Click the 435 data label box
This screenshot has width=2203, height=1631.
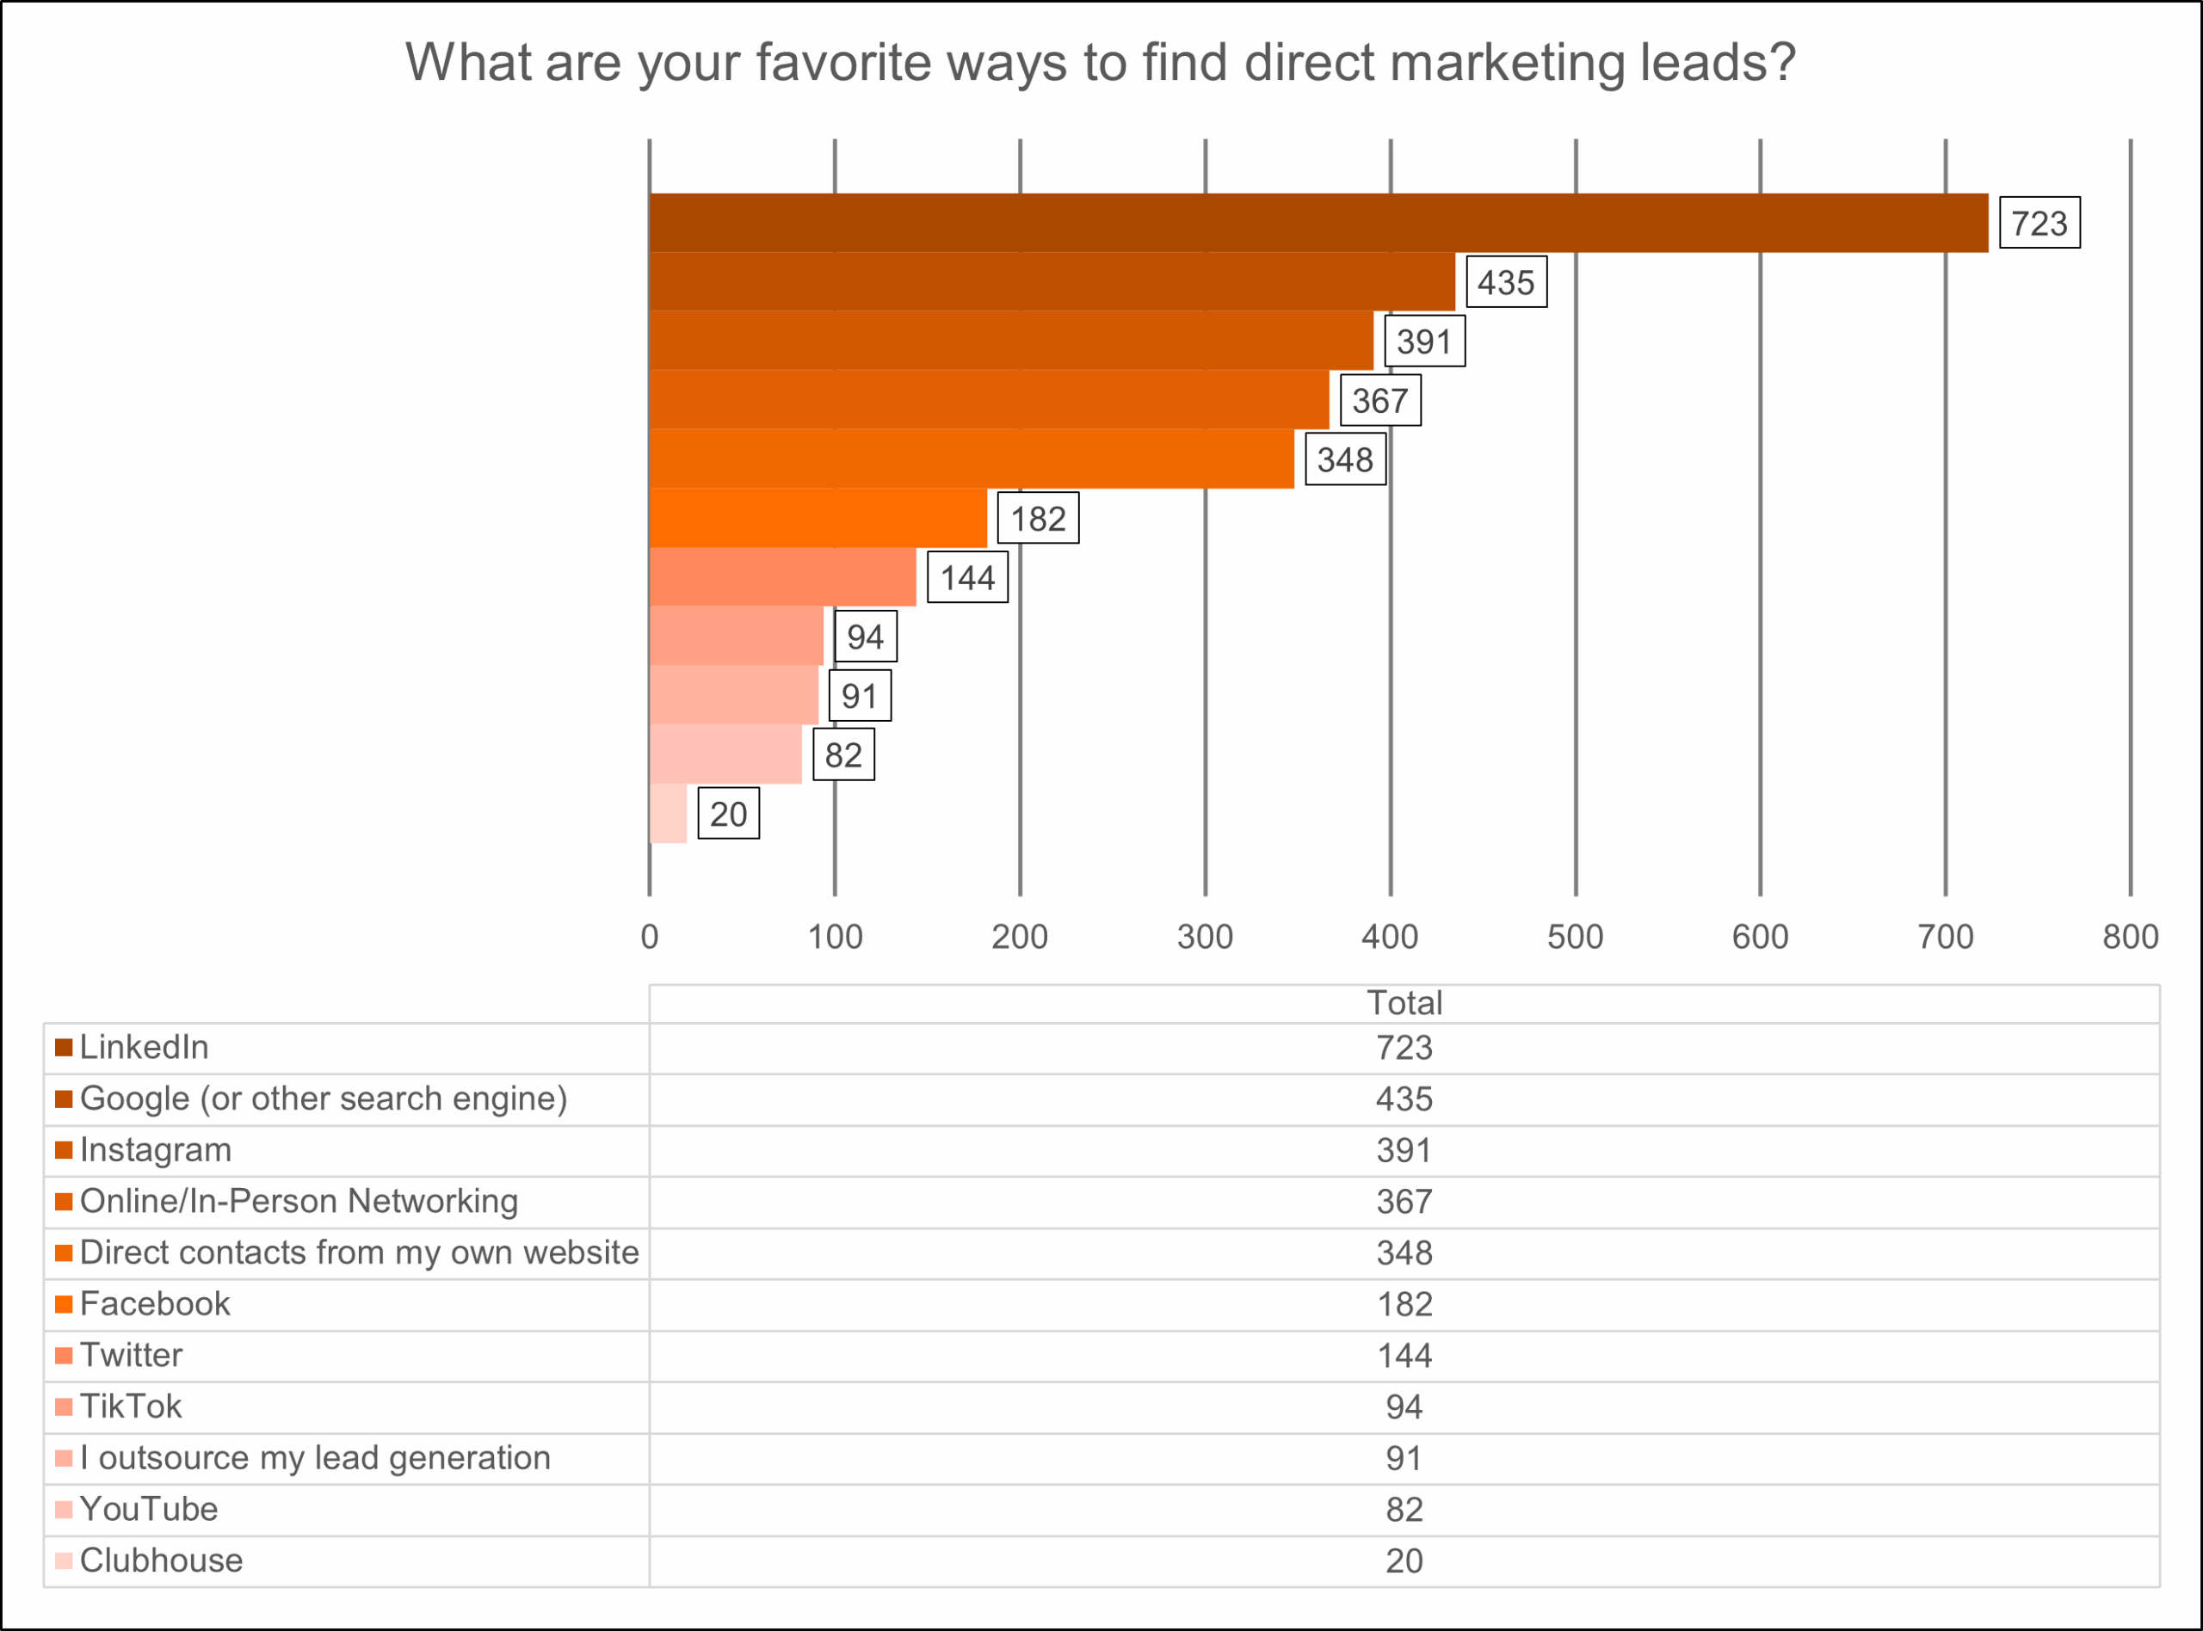click(x=1506, y=282)
